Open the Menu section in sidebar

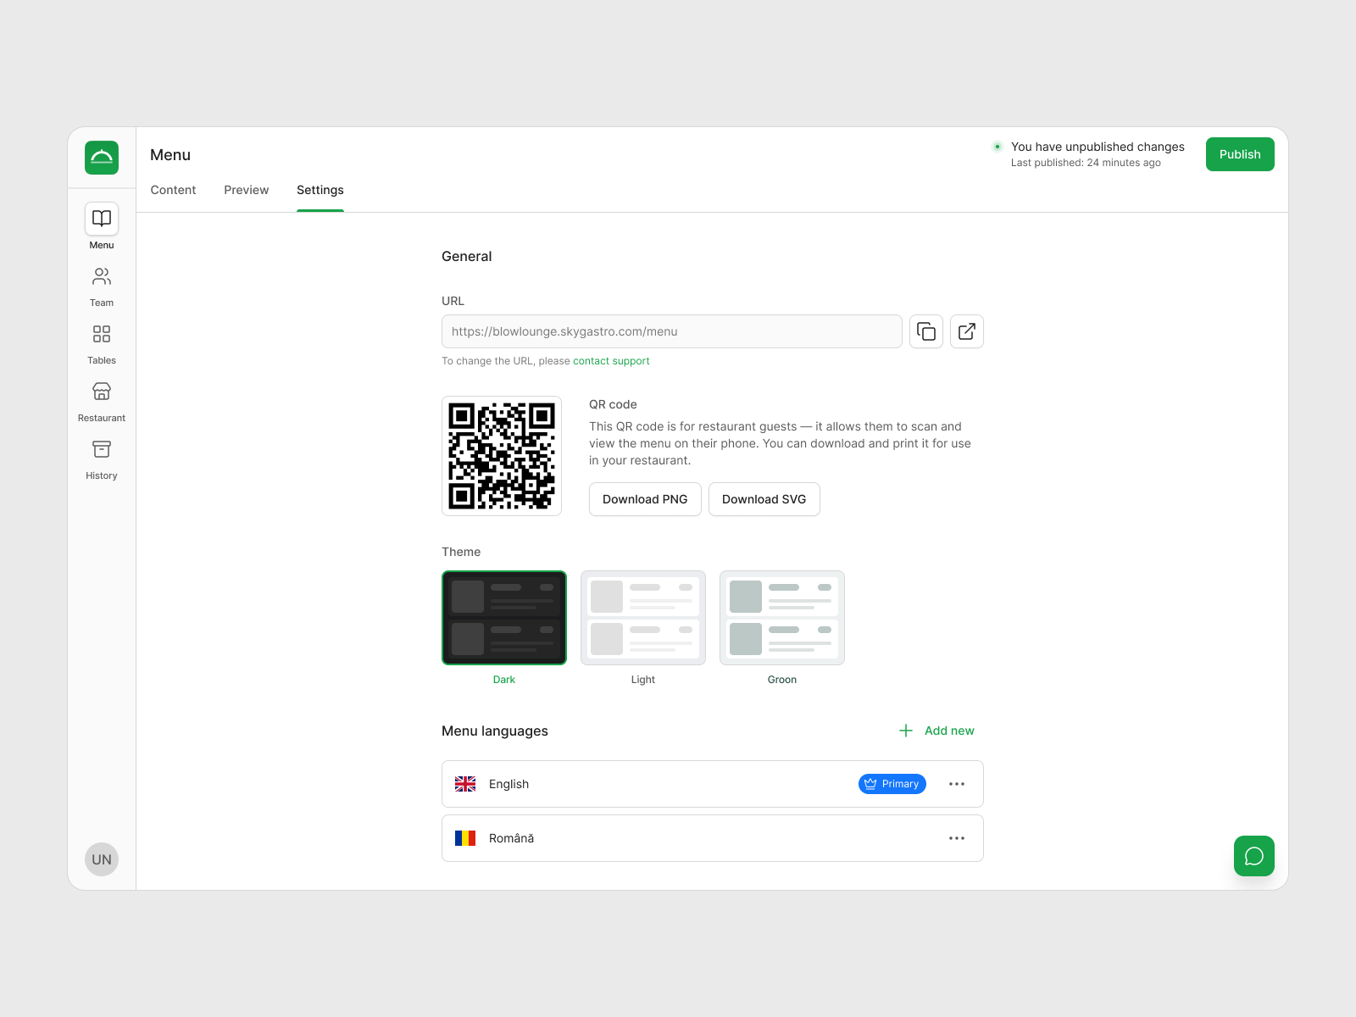(102, 226)
